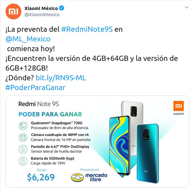Click the teal Redmi phone back
This screenshot has height=193, width=194.
(148, 153)
